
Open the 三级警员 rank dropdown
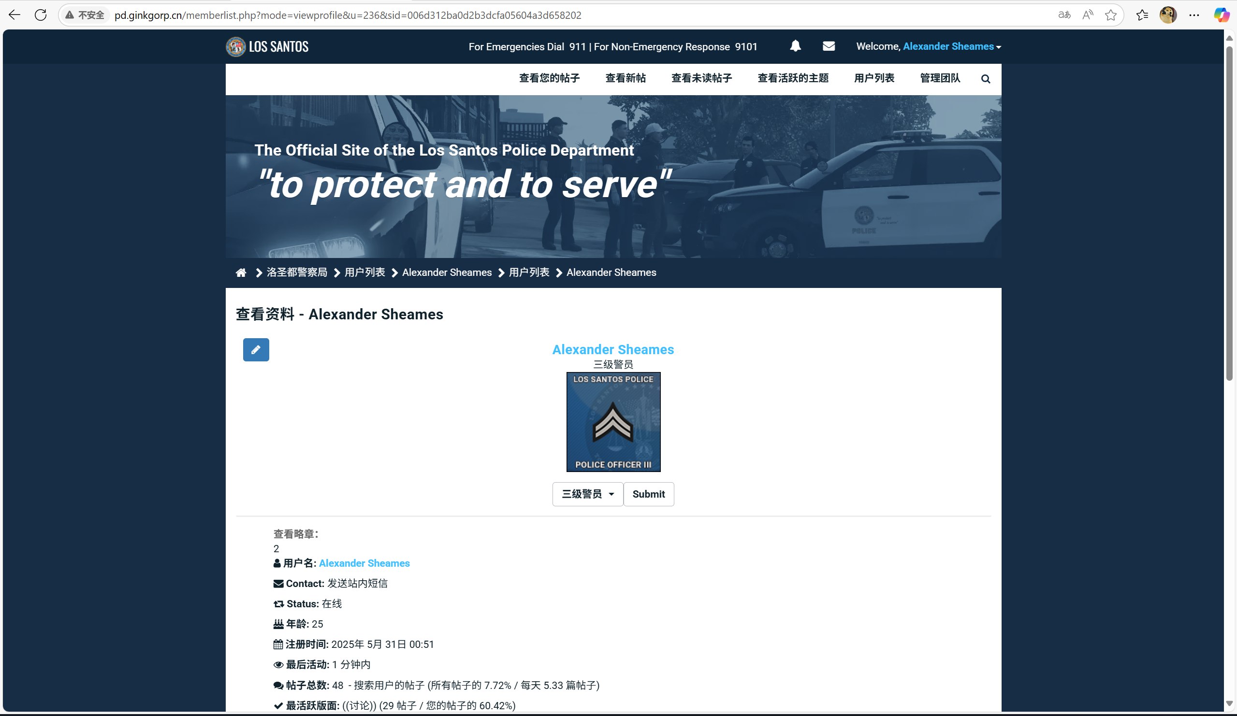tap(588, 494)
